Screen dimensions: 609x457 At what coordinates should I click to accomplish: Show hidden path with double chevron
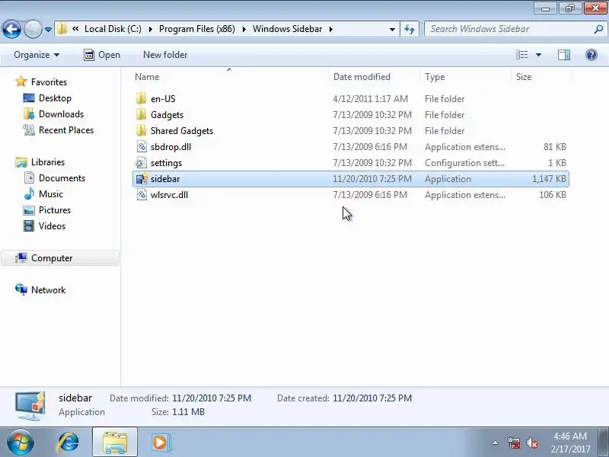click(75, 29)
